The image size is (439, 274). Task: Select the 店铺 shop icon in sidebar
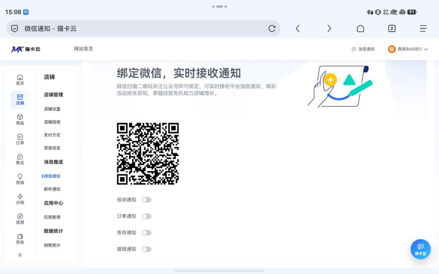pyautogui.click(x=20, y=97)
